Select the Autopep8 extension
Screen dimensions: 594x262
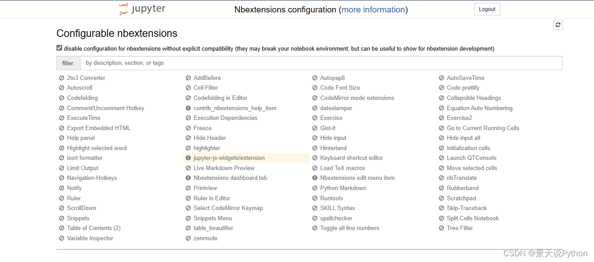point(332,78)
